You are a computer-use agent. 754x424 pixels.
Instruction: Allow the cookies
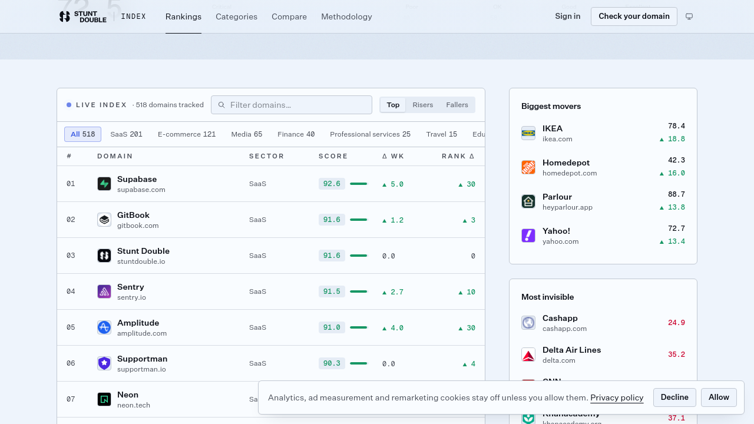[719, 397]
